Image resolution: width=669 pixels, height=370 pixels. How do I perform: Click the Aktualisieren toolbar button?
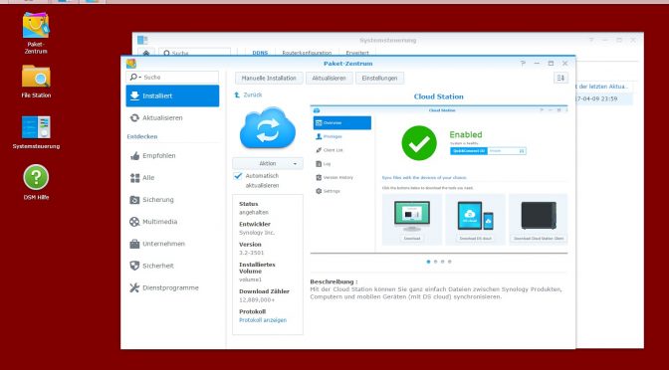click(329, 78)
